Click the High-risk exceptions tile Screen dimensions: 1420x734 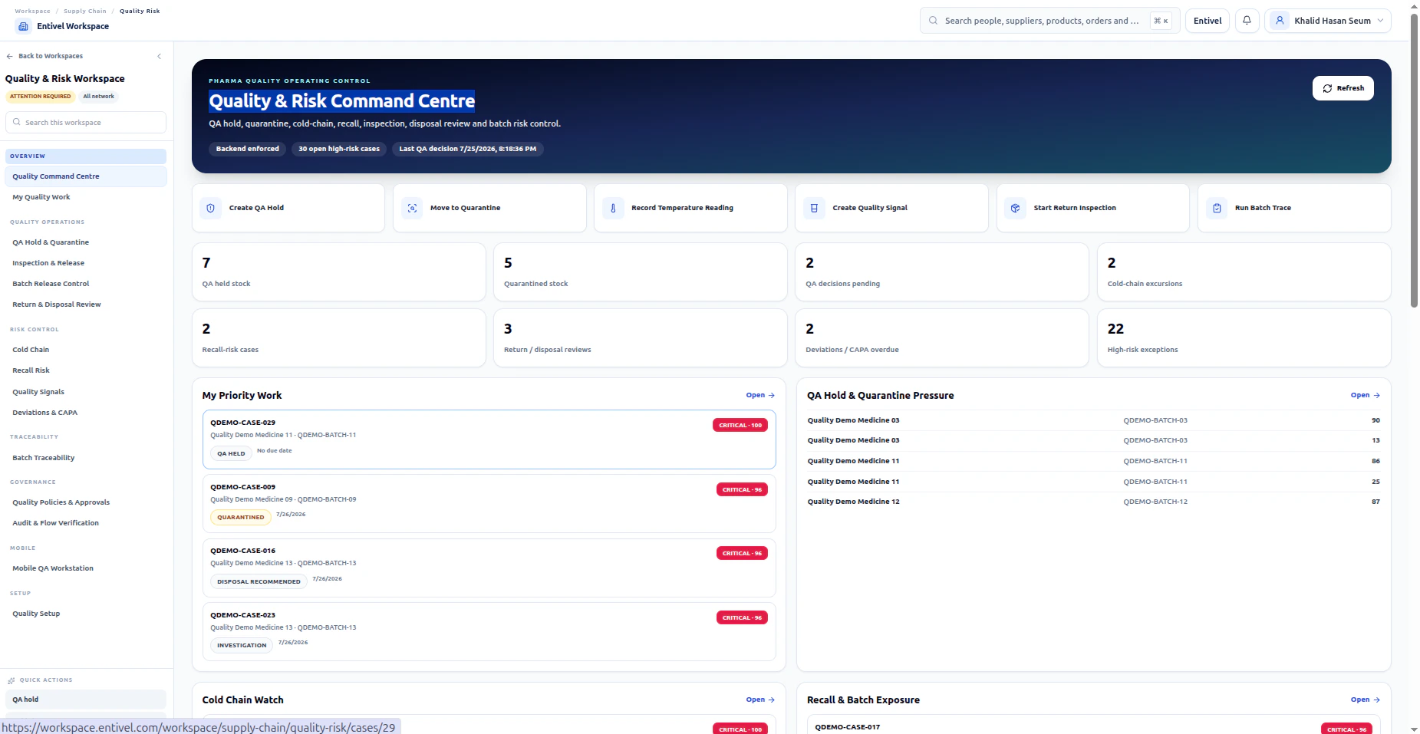[1244, 338]
